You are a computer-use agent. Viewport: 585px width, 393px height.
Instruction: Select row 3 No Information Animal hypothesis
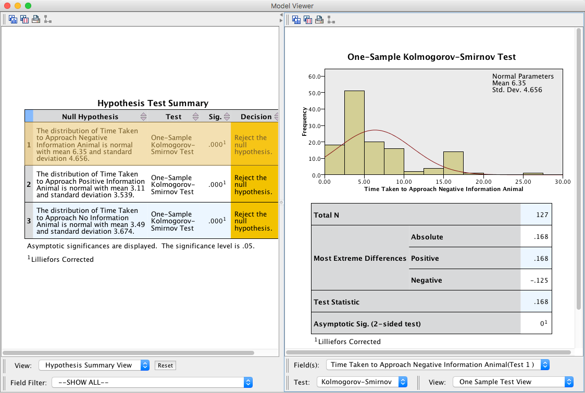(x=90, y=221)
